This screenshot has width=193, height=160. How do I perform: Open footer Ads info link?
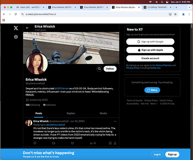pos(145,104)
